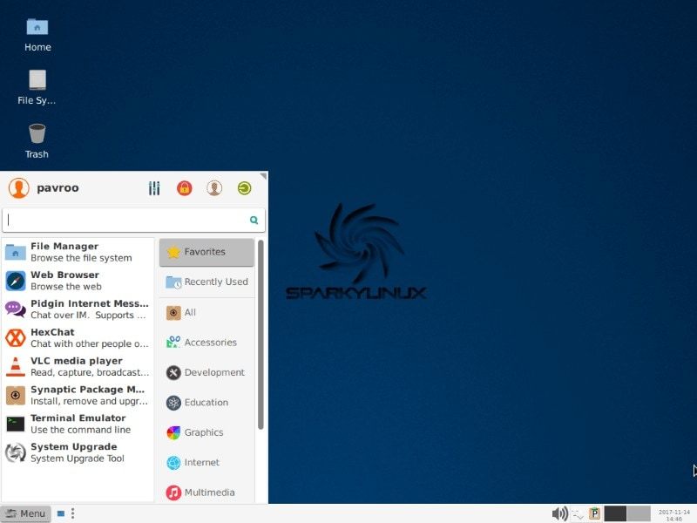Viewport: 697px width, 523px height.
Task: Click the Menu button on the taskbar
Action: [x=25, y=513]
